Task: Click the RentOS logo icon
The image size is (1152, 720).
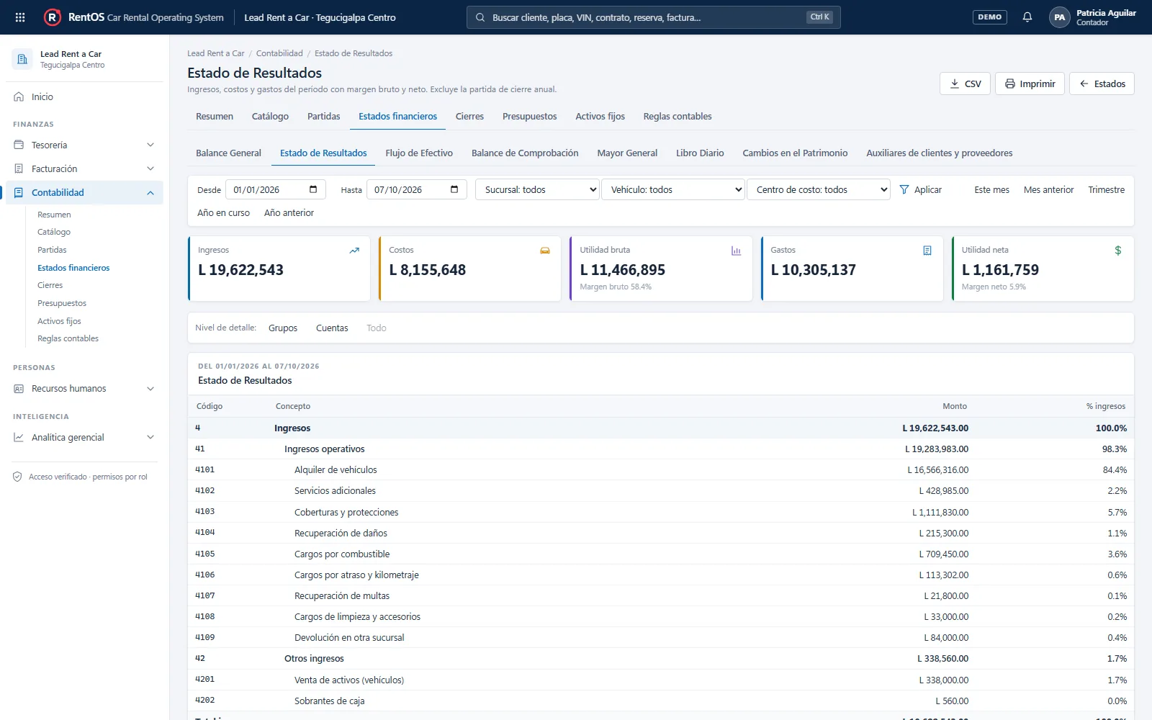Action: pos(53,17)
